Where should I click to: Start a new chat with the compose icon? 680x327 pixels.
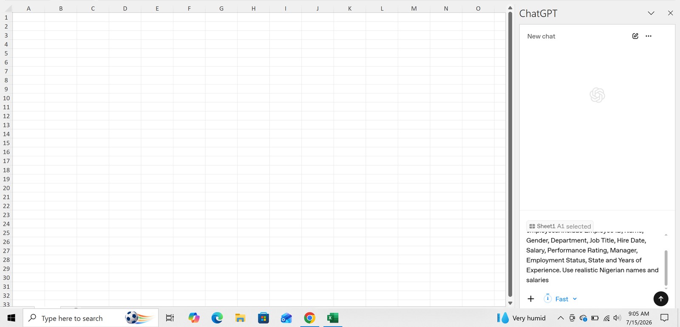635,36
